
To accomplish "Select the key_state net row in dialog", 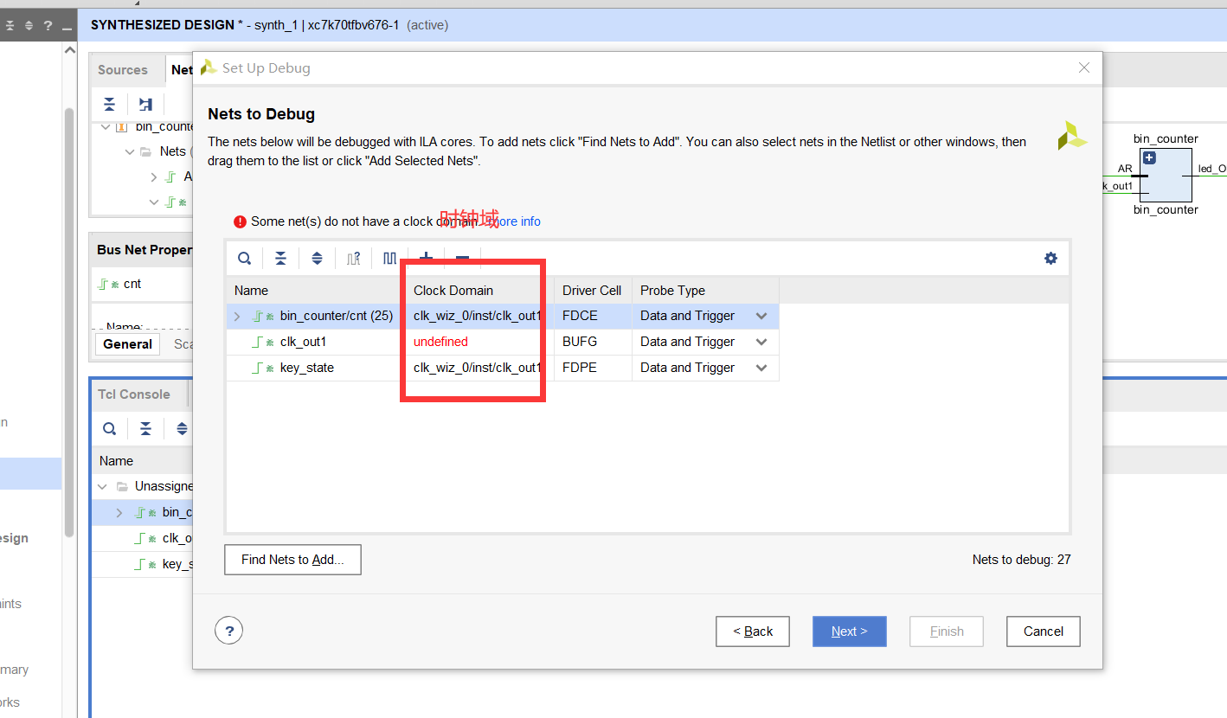I will (x=502, y=368).
